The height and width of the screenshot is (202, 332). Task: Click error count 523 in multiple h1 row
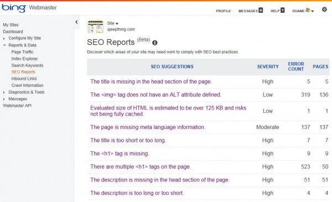point(305,167)
